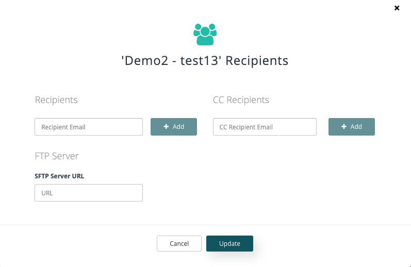The height and width of the screenshot is (267, 411).
Task: Click into the SFTP Server URL field
Action: pyautogui.click(x=89, y=193)
